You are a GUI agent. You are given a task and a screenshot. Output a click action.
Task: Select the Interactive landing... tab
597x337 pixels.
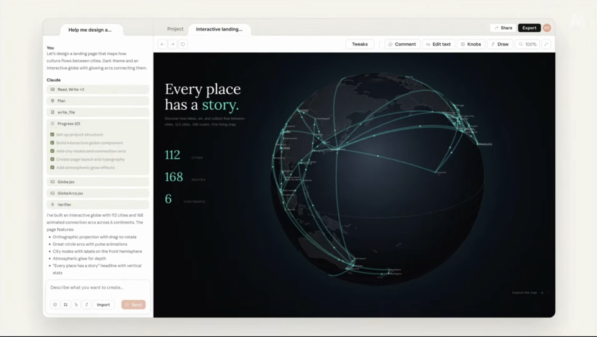pyautogui.click(x=220, y=29)
